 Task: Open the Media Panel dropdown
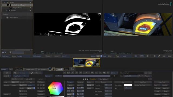[6, 56]
